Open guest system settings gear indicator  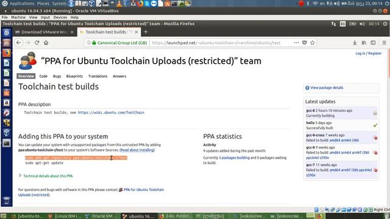point(385,24)
